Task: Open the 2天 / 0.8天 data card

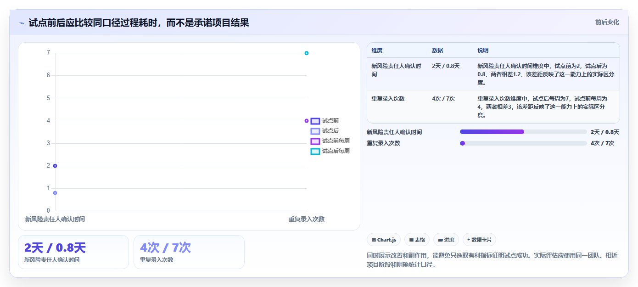Action: [73, 252]
